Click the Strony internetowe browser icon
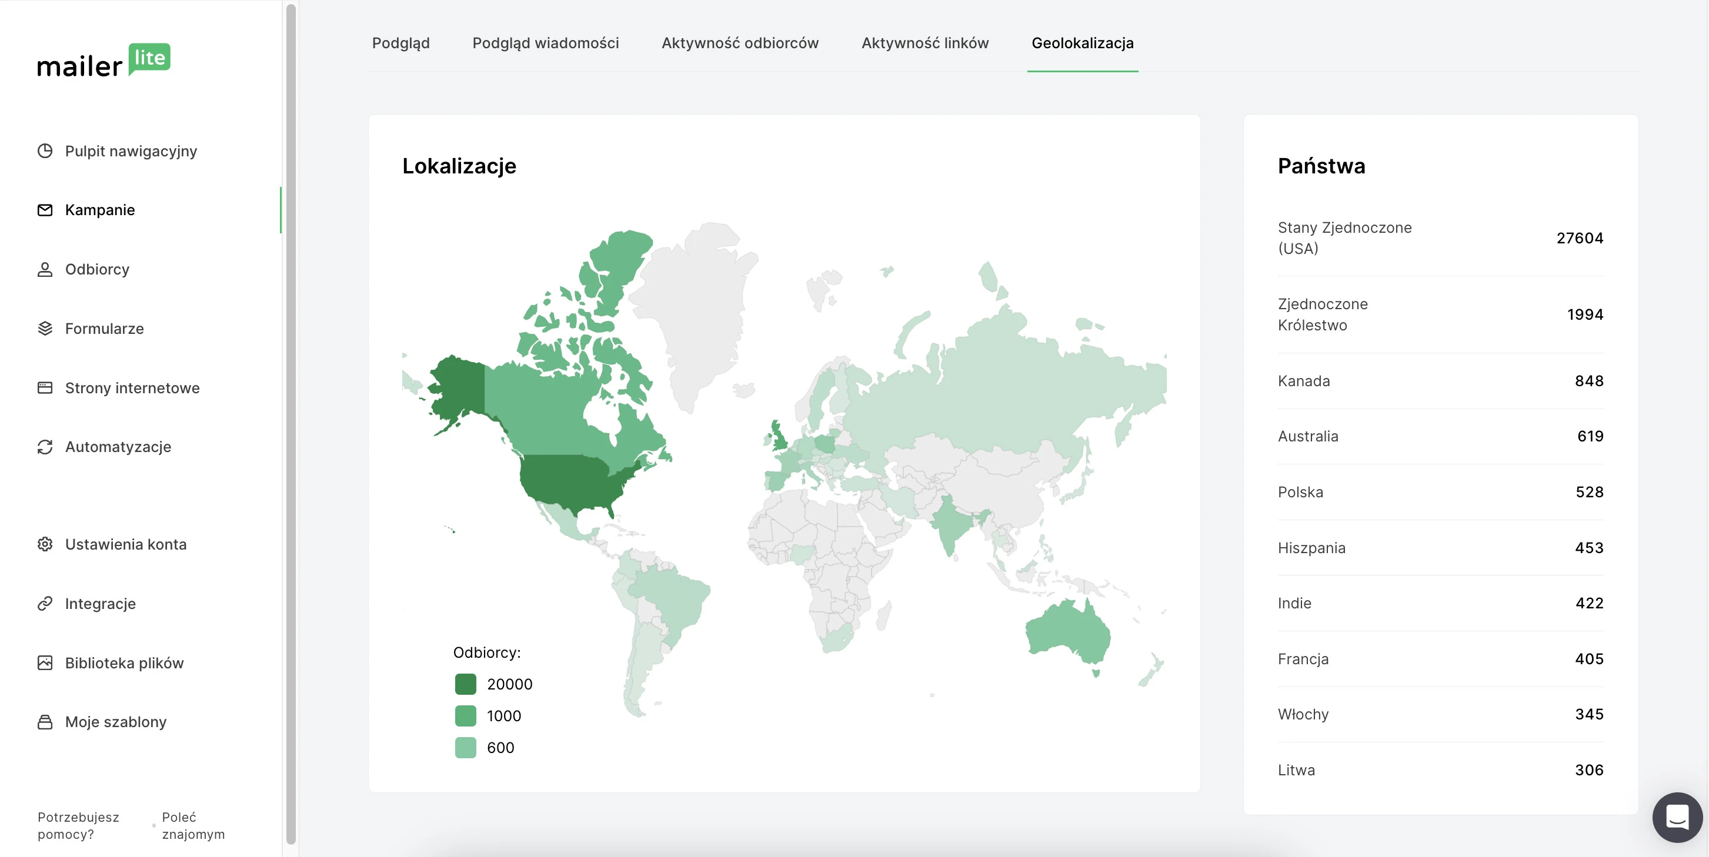 click(45, 388)
